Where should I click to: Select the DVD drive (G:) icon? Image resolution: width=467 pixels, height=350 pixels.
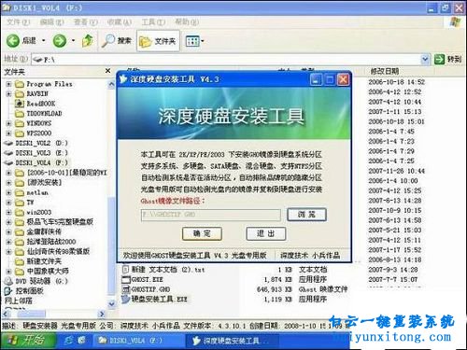click(x=8, y=281)
